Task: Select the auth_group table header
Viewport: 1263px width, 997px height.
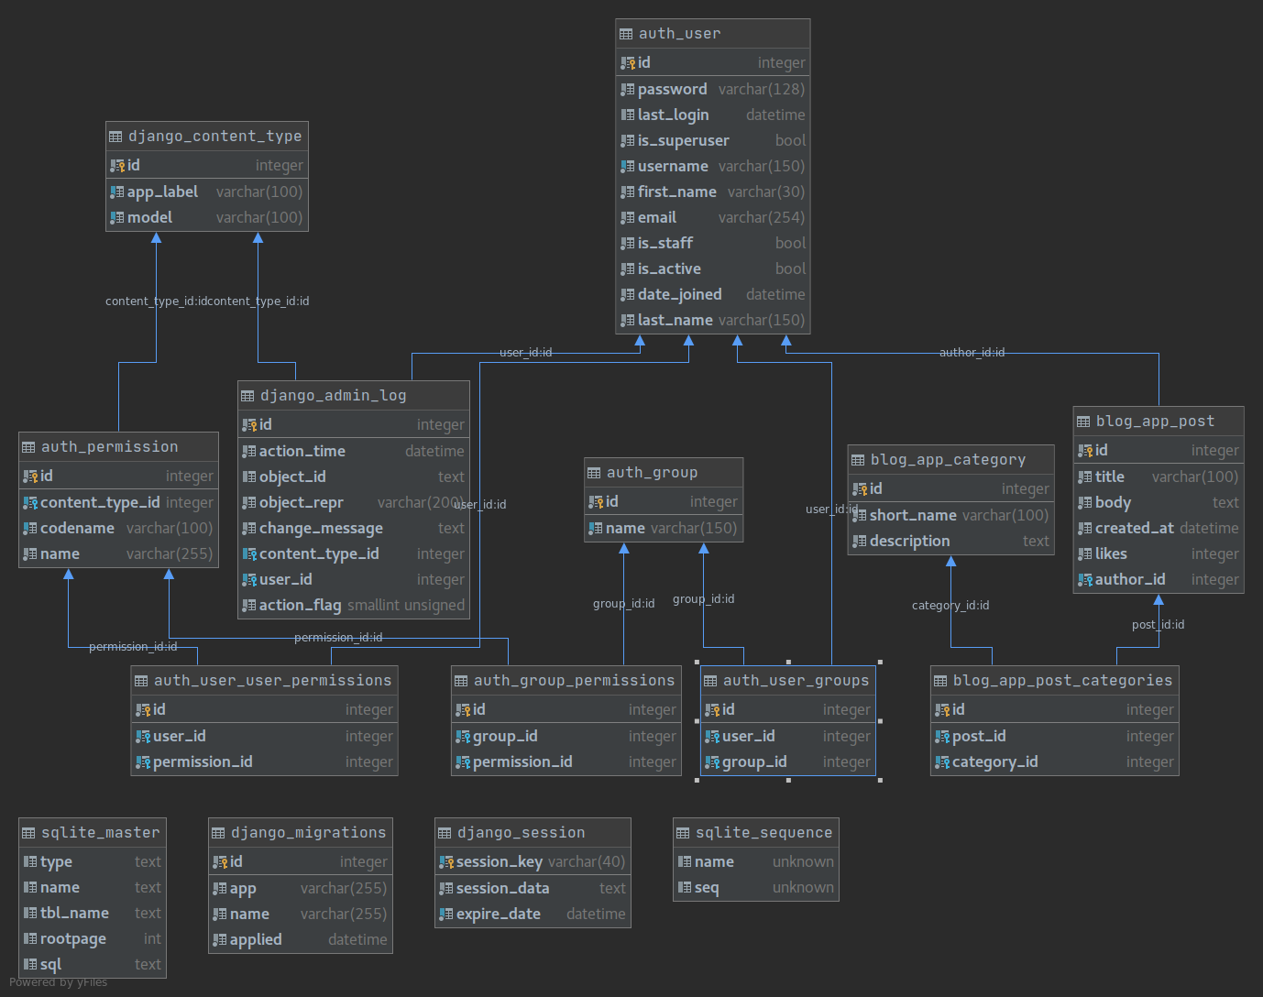Action: (664, 472)
